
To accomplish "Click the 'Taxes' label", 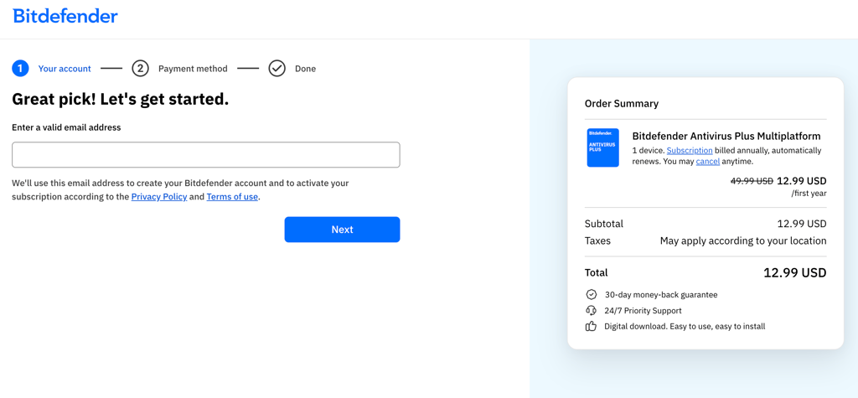I will pos(597,240).
